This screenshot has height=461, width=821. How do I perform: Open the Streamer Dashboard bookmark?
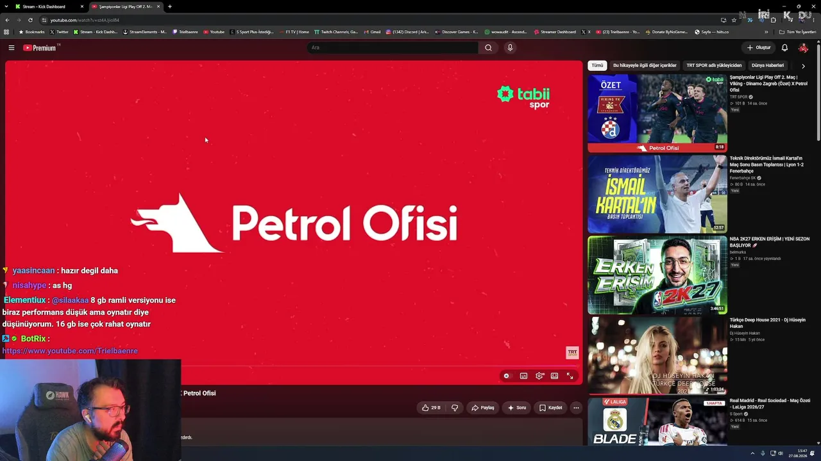555,32
